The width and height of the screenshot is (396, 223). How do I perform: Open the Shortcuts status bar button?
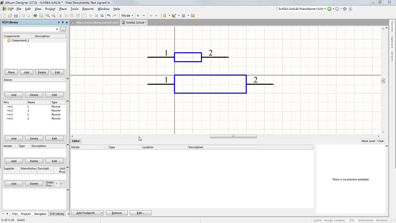pyautogui.click(x=382, y=220)
